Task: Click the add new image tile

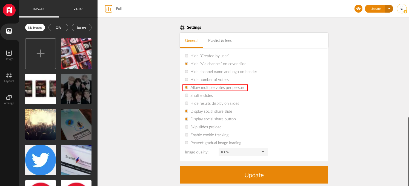Action: [x=41, y=54]
